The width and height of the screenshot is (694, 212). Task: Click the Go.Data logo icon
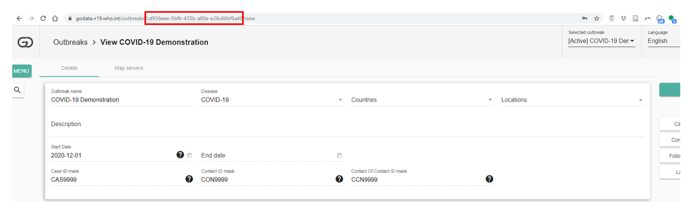click(x=25, y=43)
